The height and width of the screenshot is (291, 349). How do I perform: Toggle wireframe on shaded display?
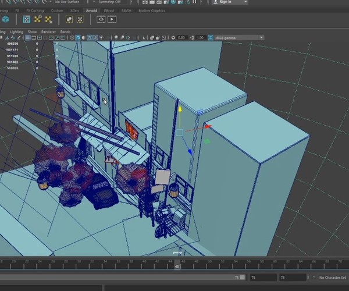[90, 38]
